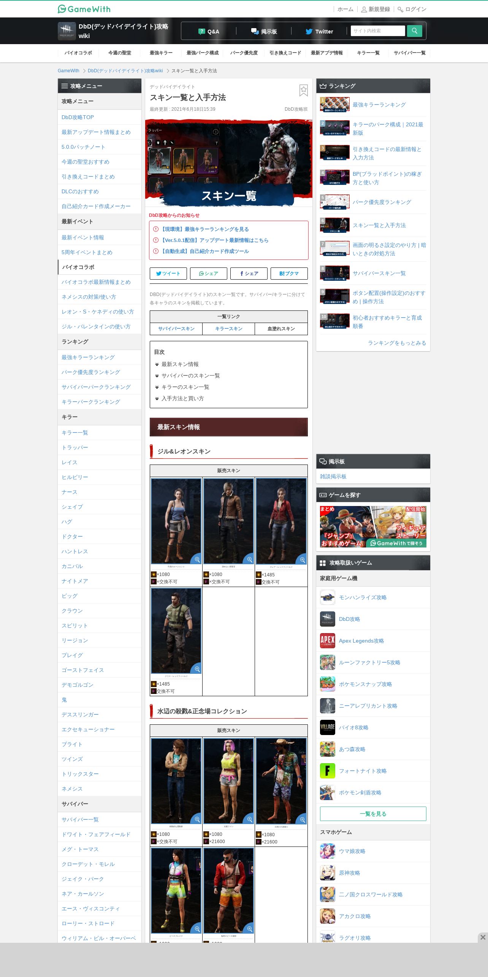Open notice 【Ver.5.0.1配信】アップデート最新情報はこちら
The height and width of the screenshot is (977, 488).
[x=215, y=240]
